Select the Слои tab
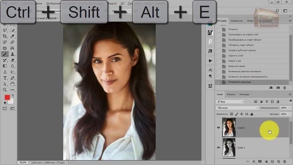Viewport: 293px width, 165px height. pos(220,94)
